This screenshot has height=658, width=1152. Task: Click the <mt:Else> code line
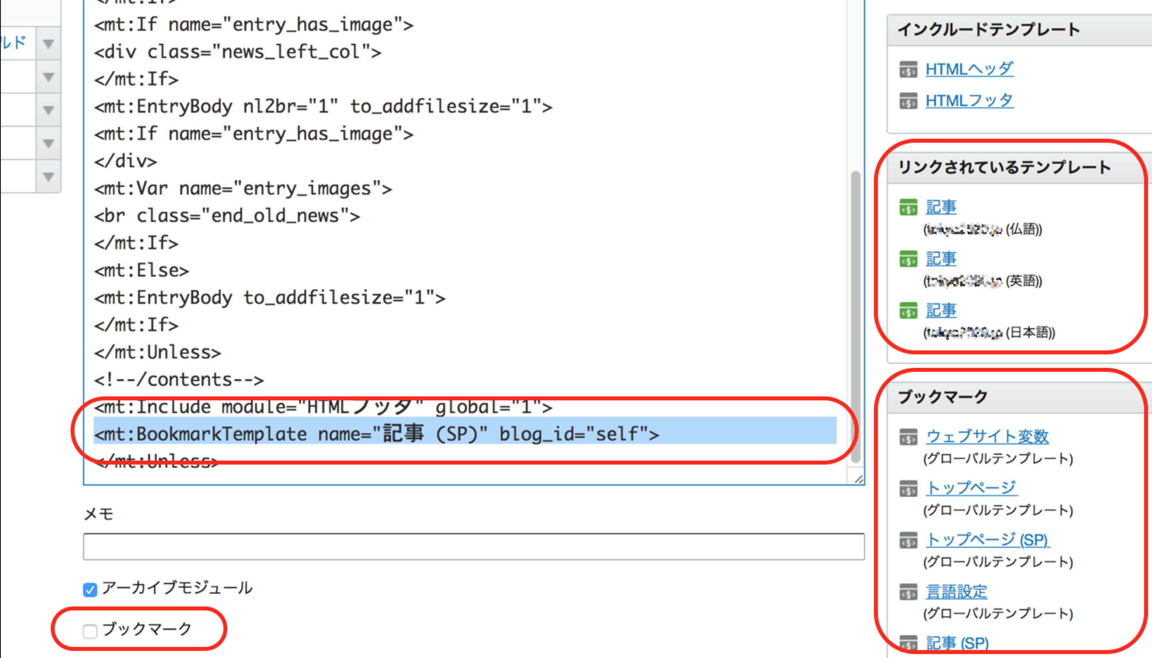click(141, 271)
